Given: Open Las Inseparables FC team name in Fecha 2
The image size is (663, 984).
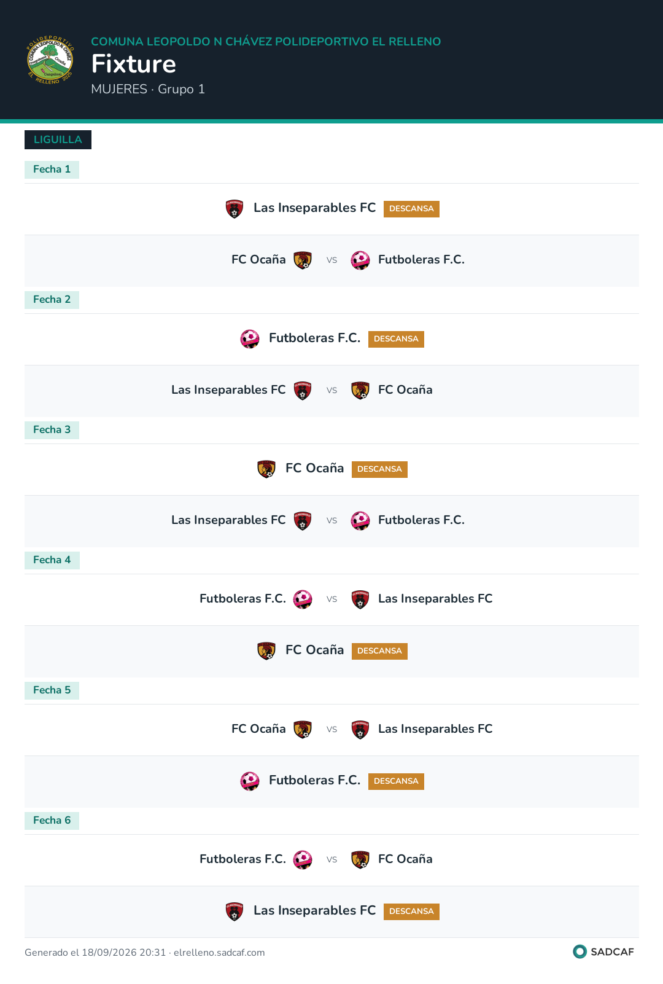Looking at the screenshot, I should (x=228, y=390).
